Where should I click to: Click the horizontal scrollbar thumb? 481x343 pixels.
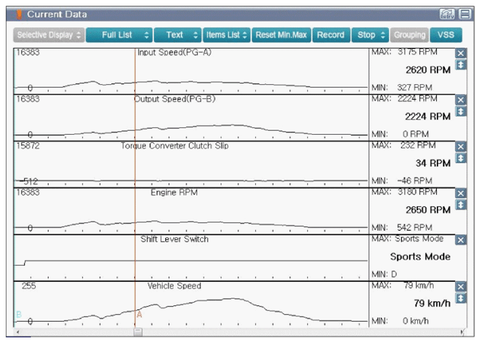(x=138, y=332)
